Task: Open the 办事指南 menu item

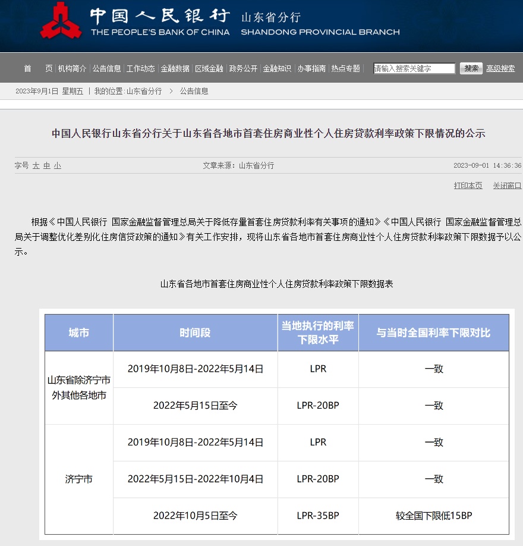Action: [x=311, y=68]
